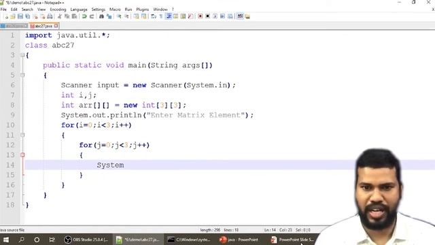Click the "length : 296" status bar entry
Screen dimensions: 435x245
click(210, 230)
